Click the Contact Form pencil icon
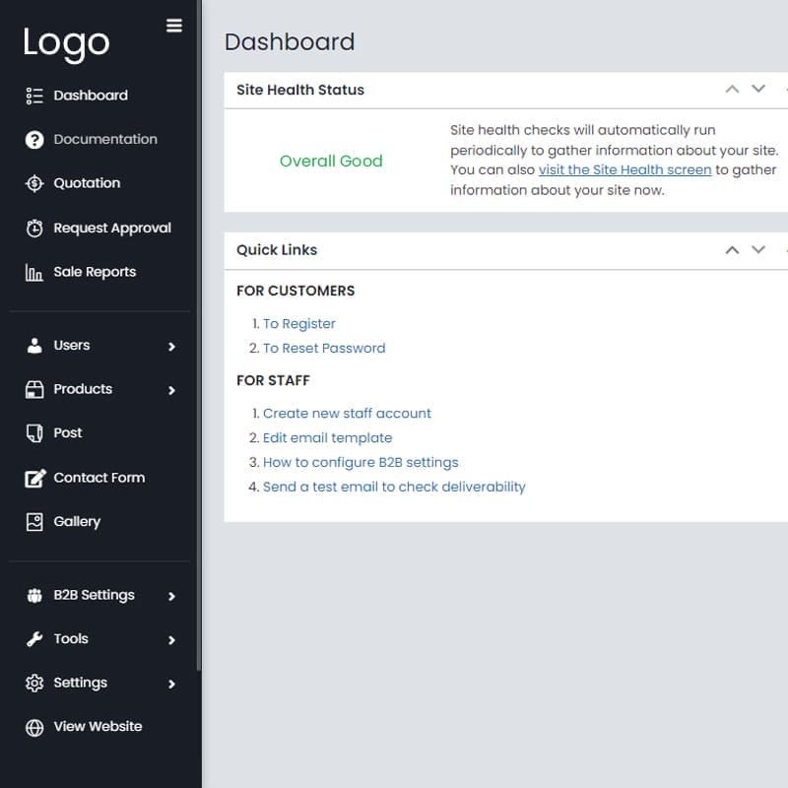The height and width of the screenshot is (788, 788). point(33,478)
